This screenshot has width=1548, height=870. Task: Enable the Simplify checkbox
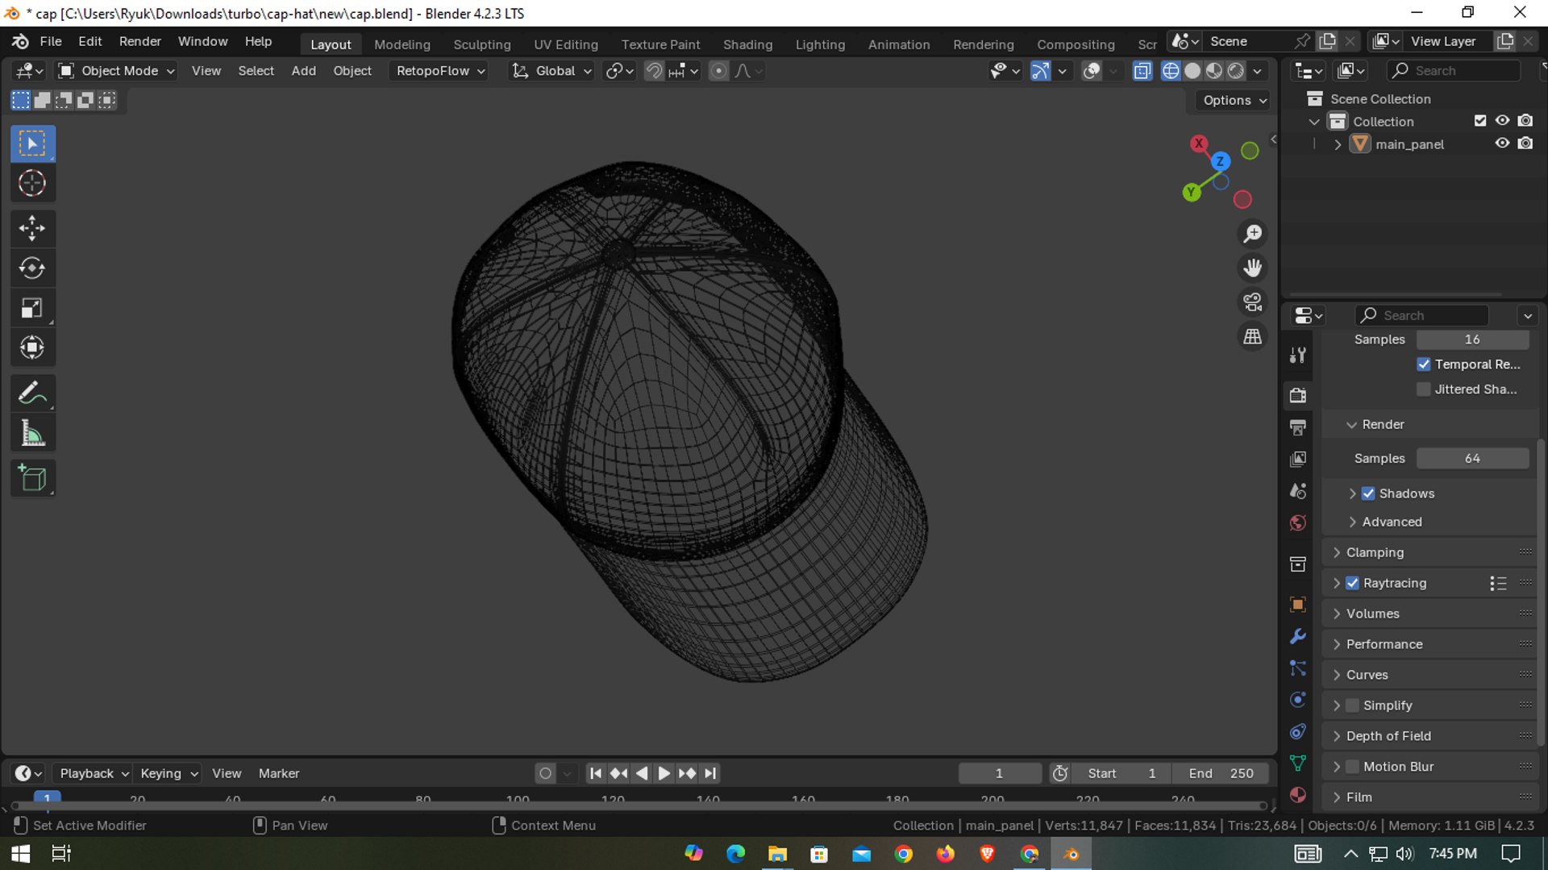tap(1352, 706)
